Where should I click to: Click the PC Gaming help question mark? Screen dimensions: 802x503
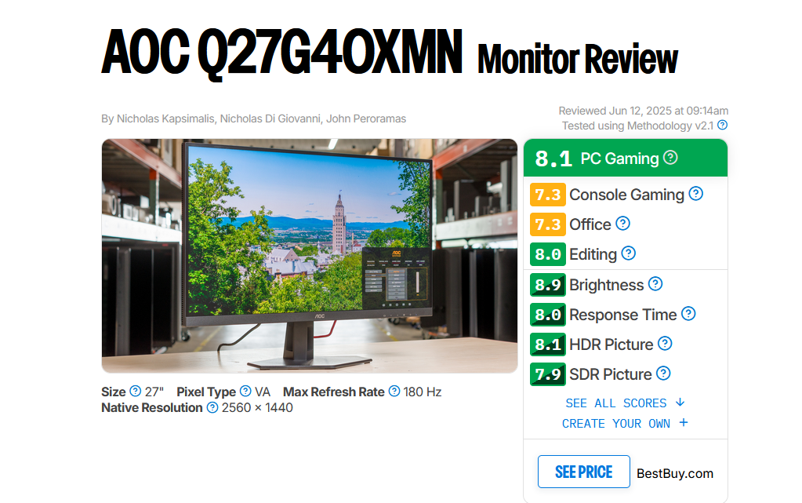(670, 158)
